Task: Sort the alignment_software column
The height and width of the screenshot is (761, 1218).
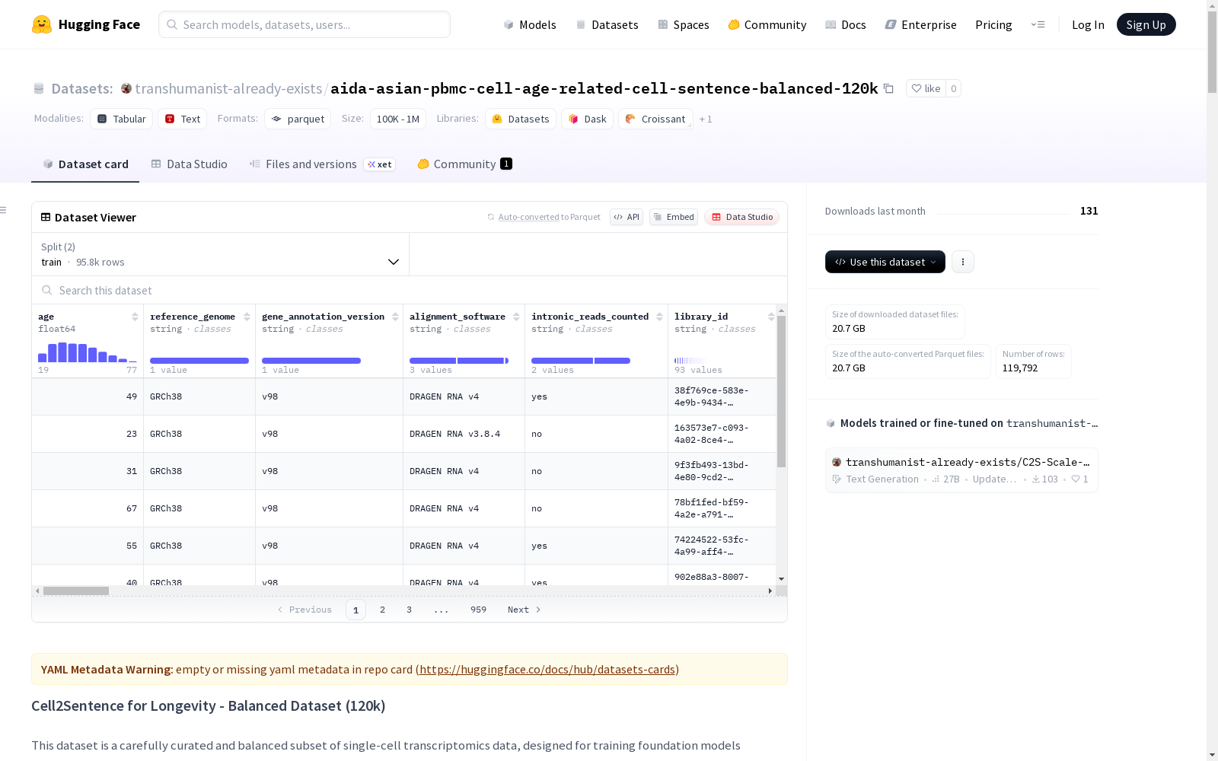Action: click(x=516, y=317)
